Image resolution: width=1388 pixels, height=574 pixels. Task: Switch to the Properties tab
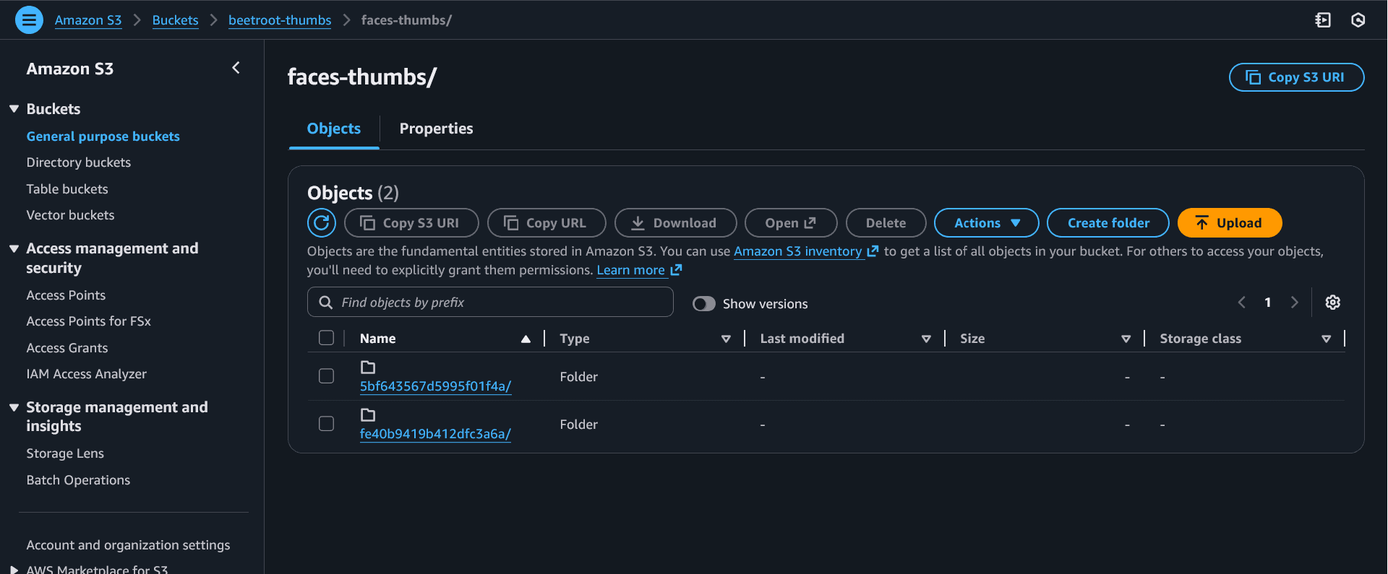click(436, 129)
